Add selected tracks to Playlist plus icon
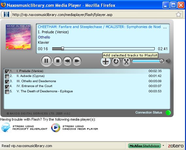The image size is (186, 150). point(105,62)
